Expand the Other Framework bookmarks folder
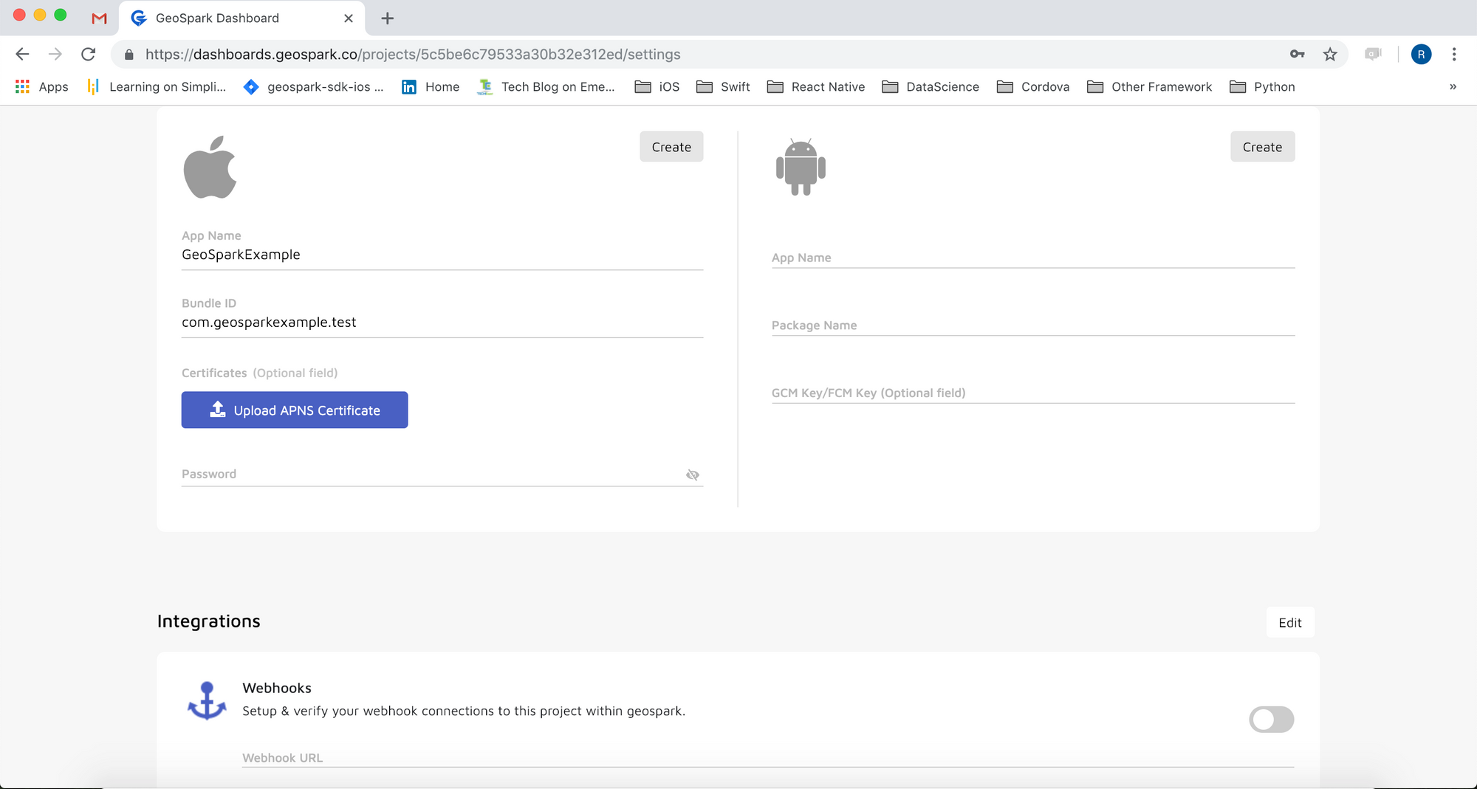 (1150, 87)
